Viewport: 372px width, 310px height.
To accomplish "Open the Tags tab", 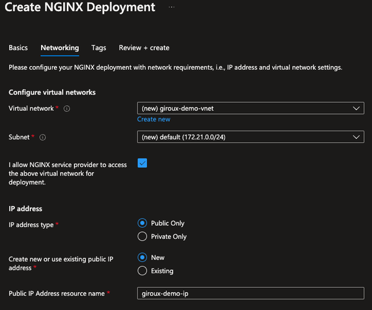I will pyautogui.click(x=99, y=48).
